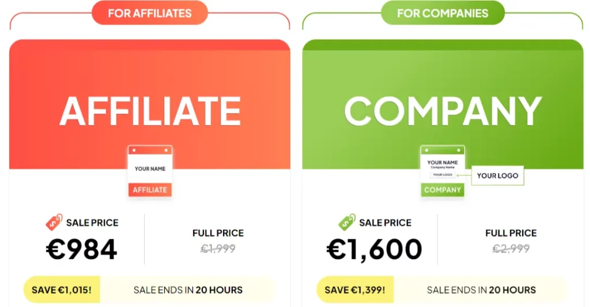Screen dimensions: 590x307
Task: Click the large COMPANY heading
Action: coord(442,111)
